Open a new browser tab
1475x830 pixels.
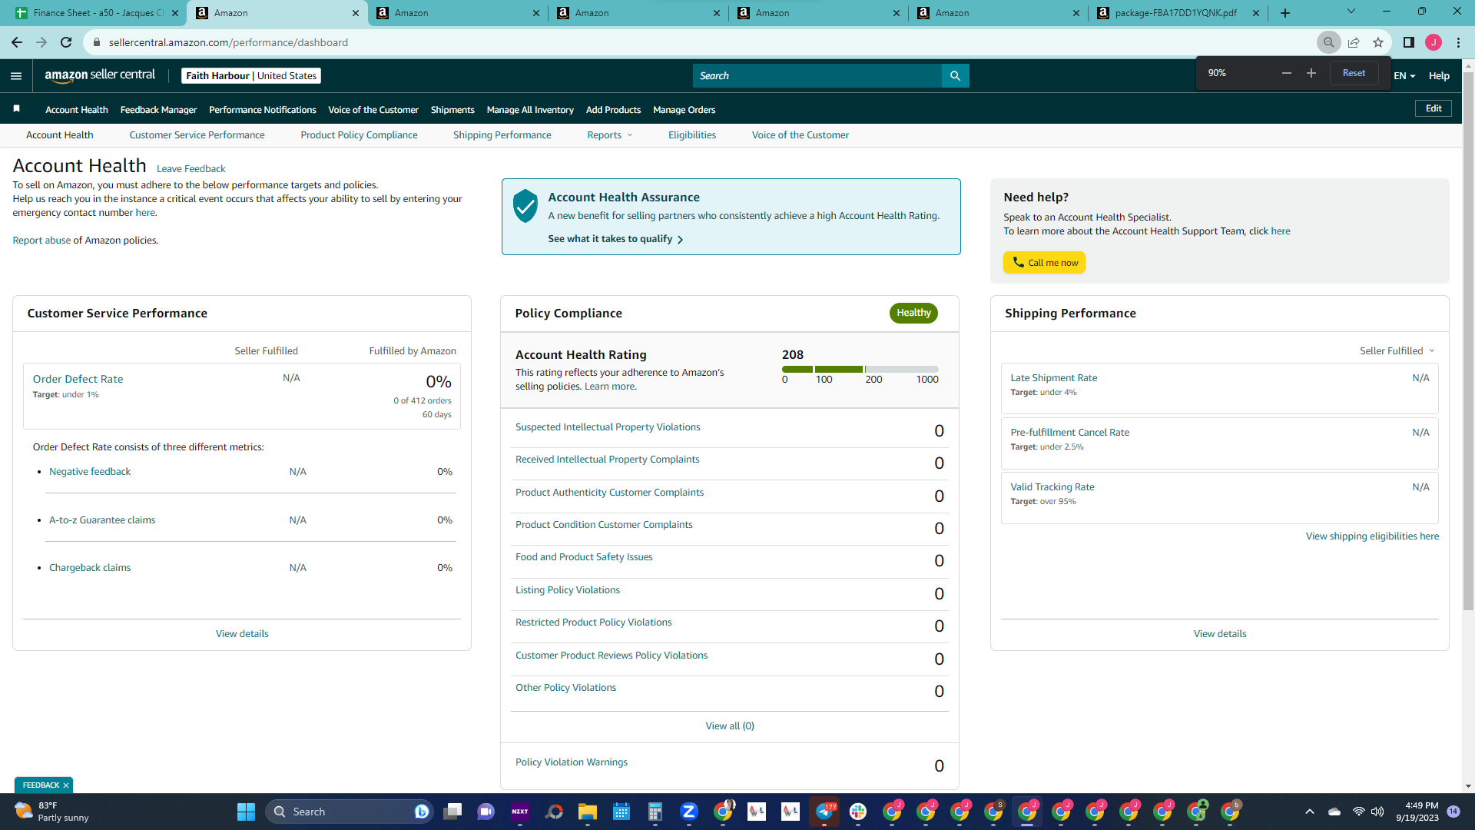tap(1285, 13)
